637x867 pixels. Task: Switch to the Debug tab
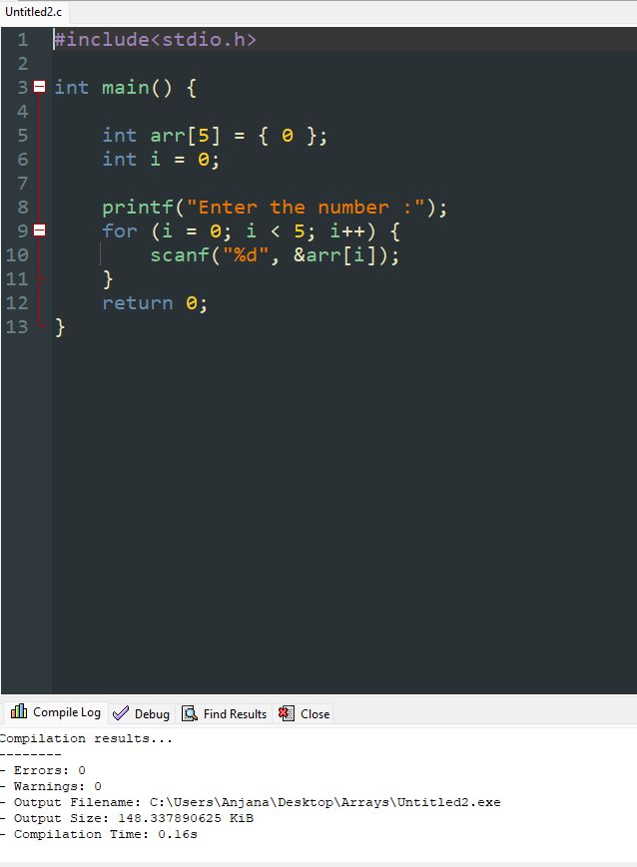coord(141,713)
